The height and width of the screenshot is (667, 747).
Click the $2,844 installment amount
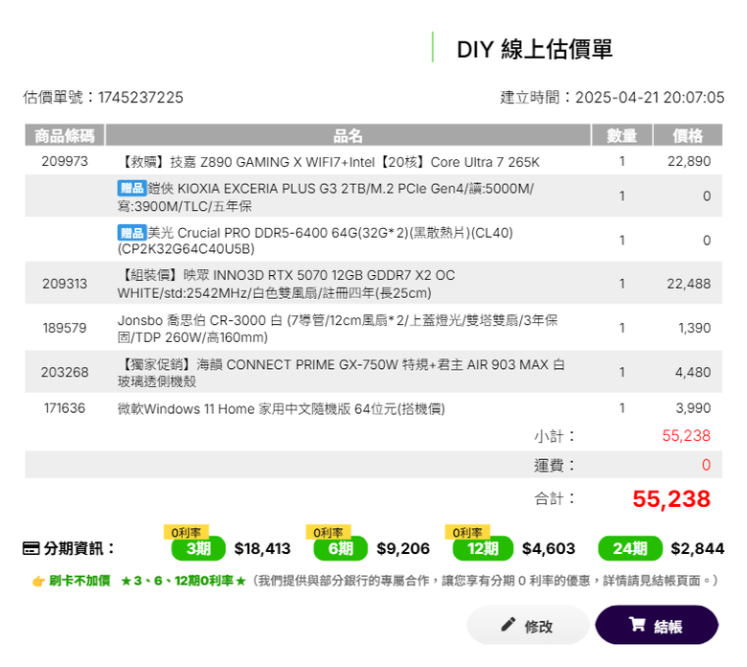(x=697, y=549)
